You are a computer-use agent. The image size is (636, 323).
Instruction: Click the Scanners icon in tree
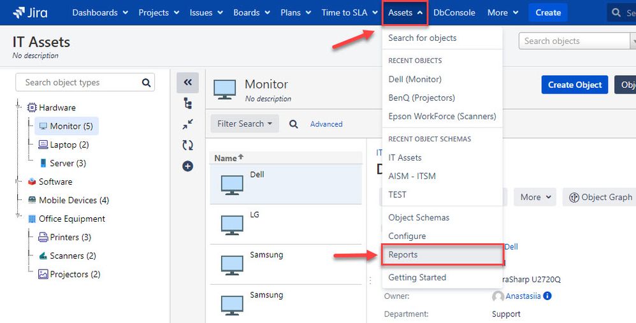coord(43,255)
